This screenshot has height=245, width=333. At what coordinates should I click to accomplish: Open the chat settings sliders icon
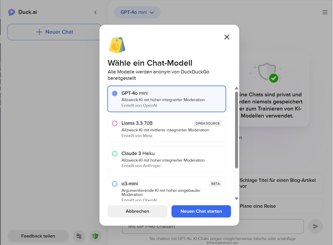coord(79,236)
